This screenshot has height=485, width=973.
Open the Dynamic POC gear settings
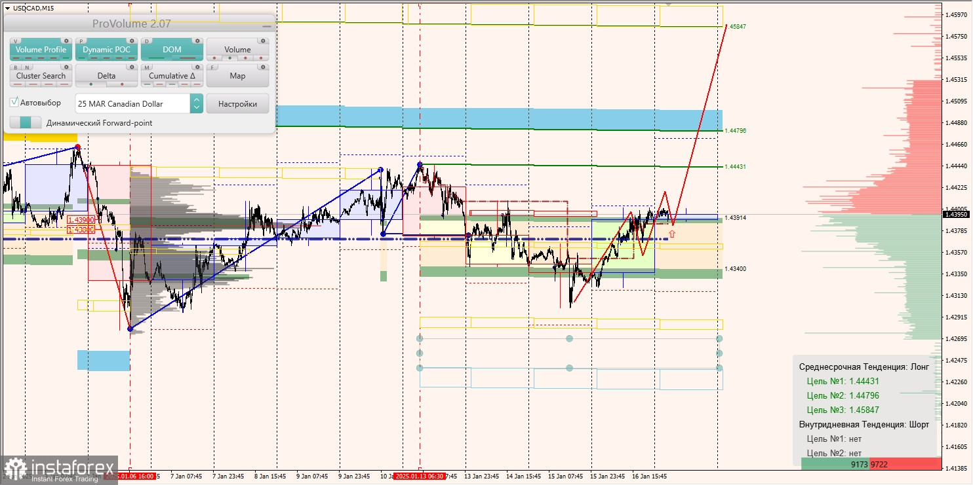[132, 41]
